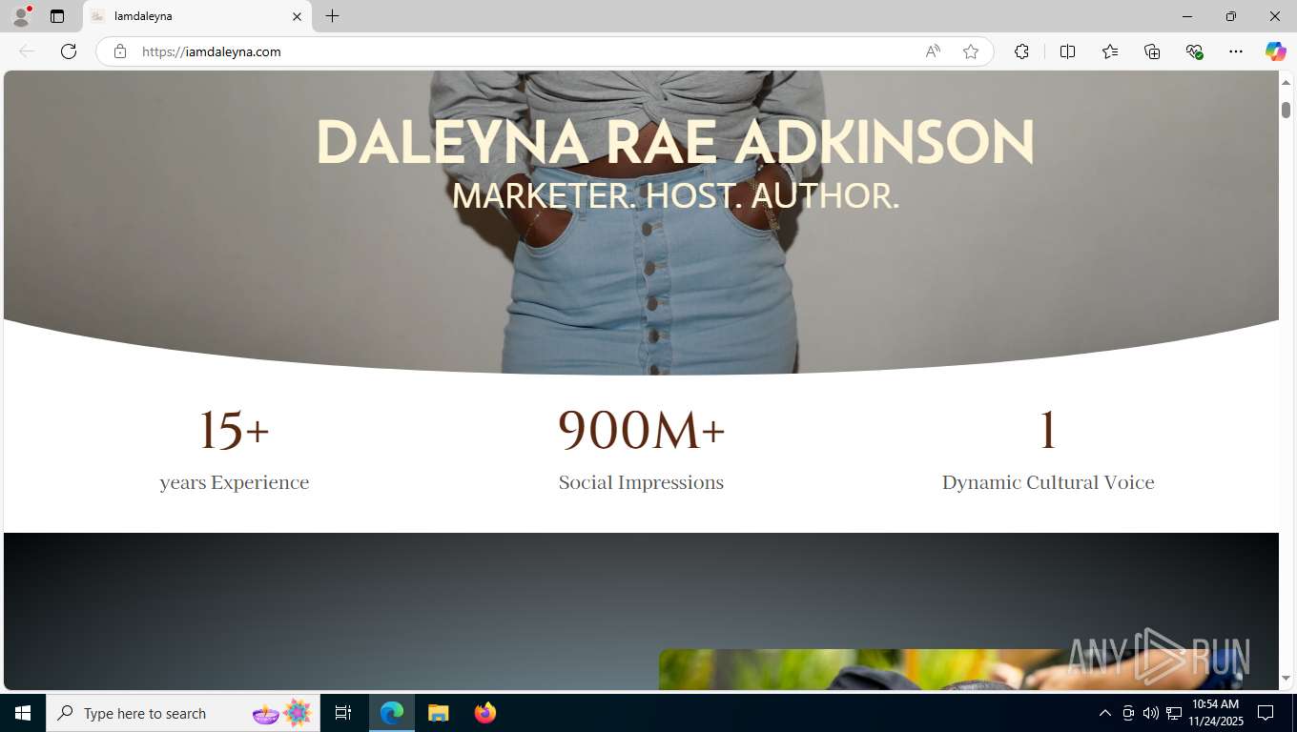This screenshot has height=732, width=1297.
Task: Select the Iamdaleyna browser tab
Action: (196, 16)
